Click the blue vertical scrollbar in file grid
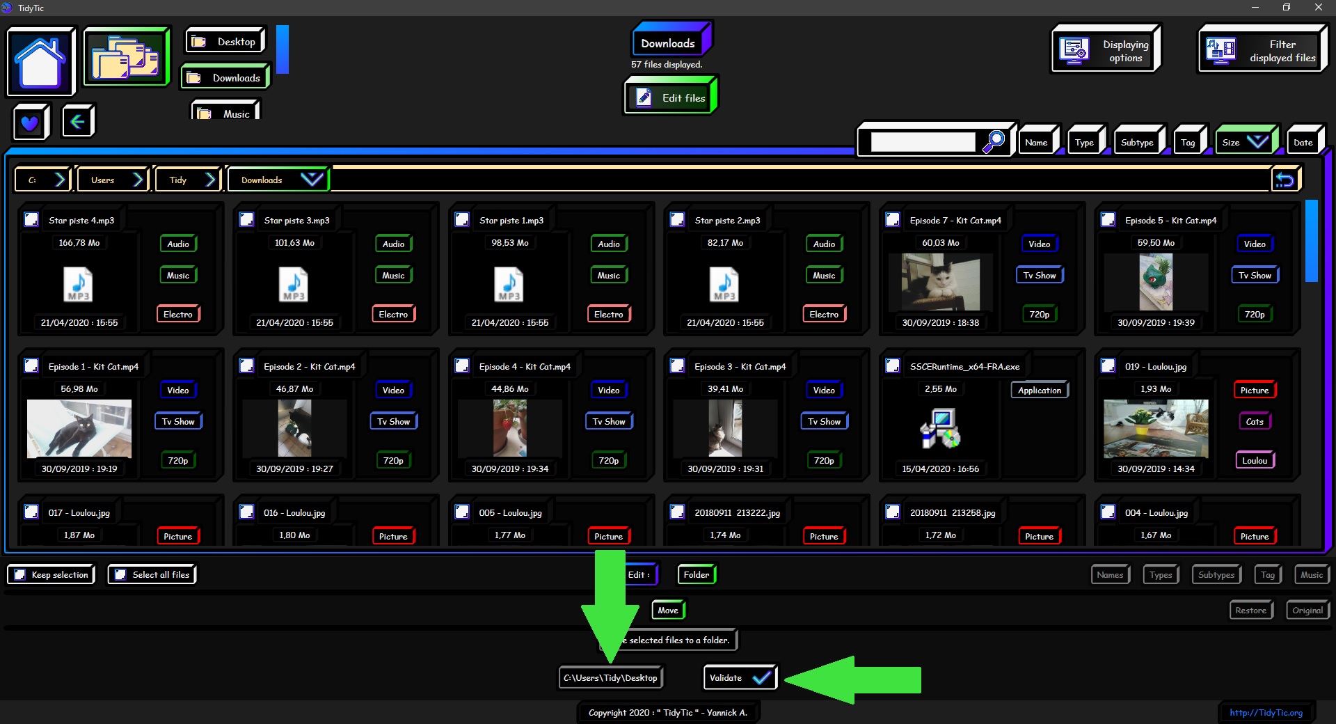Viewport: 1336px width, 724px height. [1311, 241]
